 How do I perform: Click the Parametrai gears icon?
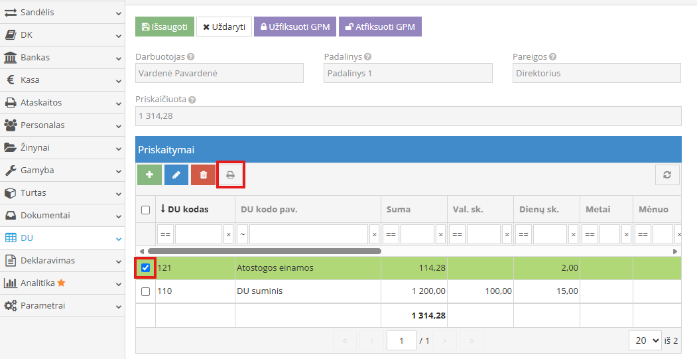click(10, 306)
